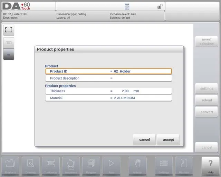Click the dialog's cancel button
The width and height of the screenshot is (221, 177).
(144, 140)
